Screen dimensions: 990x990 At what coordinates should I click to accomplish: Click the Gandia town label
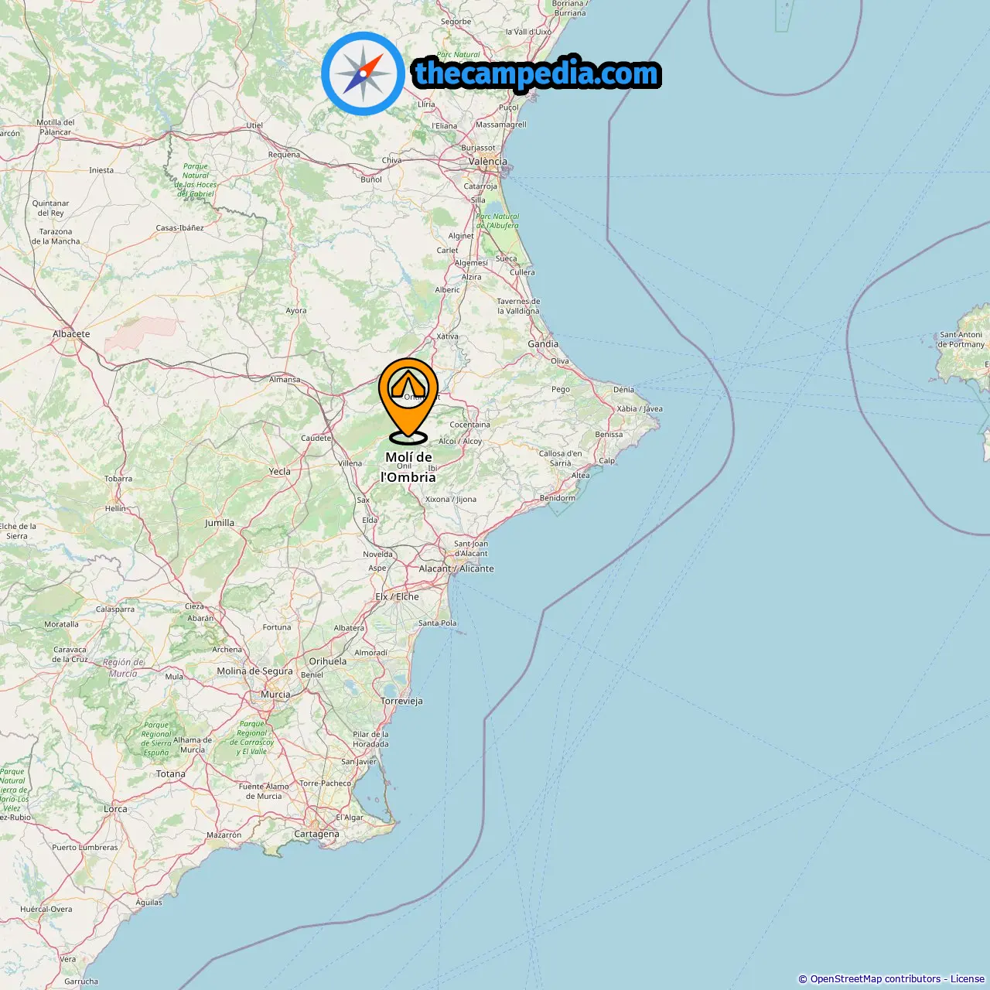pos(543,344)
